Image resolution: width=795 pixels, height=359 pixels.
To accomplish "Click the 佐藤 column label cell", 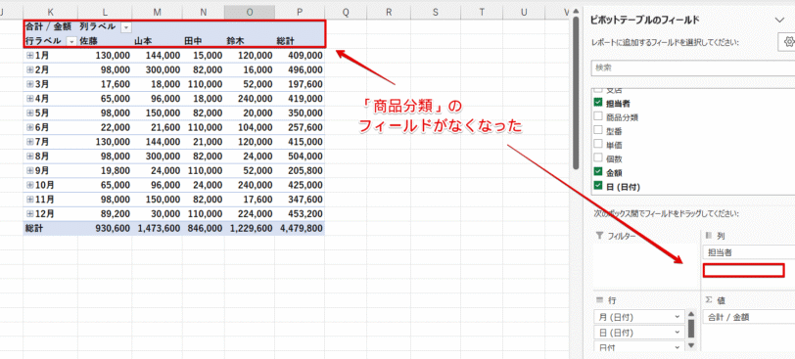I will pyautogui.click(x=105, y=41).
